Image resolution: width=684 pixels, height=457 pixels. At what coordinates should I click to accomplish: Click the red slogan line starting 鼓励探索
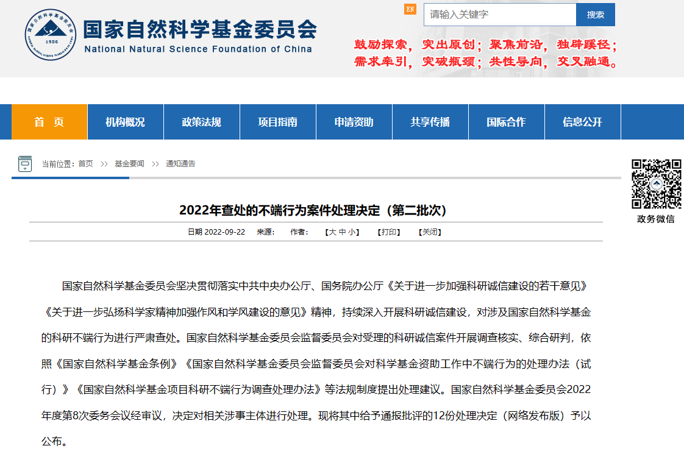(x=485, y=44)
